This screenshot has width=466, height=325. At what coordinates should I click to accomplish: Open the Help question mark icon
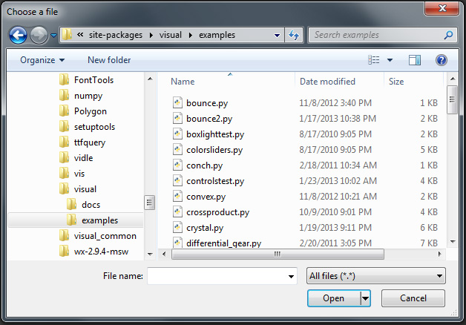(441, 60)
